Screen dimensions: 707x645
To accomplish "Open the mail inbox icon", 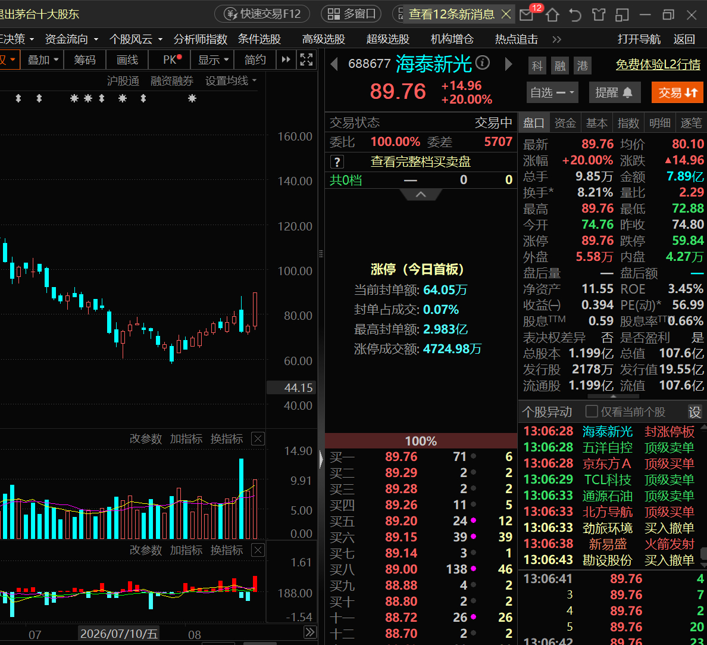I will pyautogui.click(x=526, y=15).
